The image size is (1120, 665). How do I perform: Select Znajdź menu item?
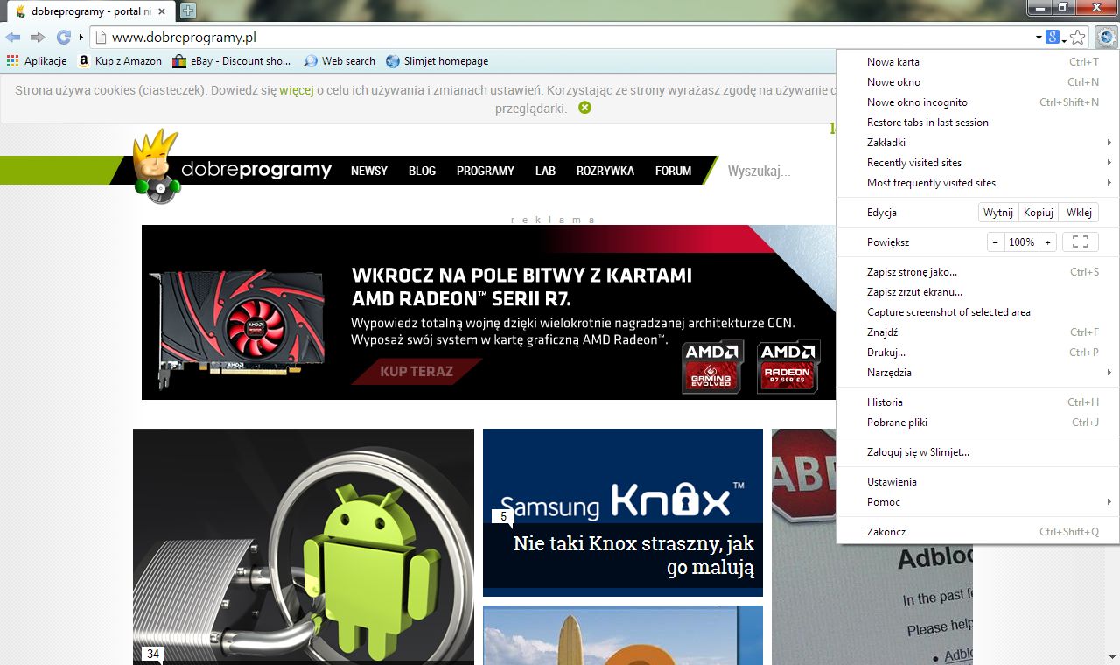(x=978, y=332)
